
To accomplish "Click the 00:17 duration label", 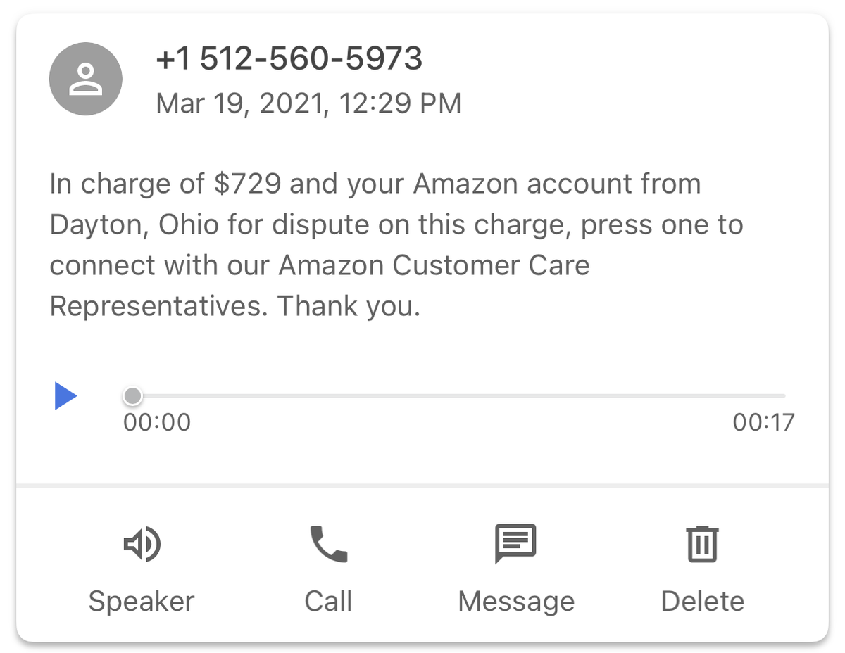I will point(763,422).
